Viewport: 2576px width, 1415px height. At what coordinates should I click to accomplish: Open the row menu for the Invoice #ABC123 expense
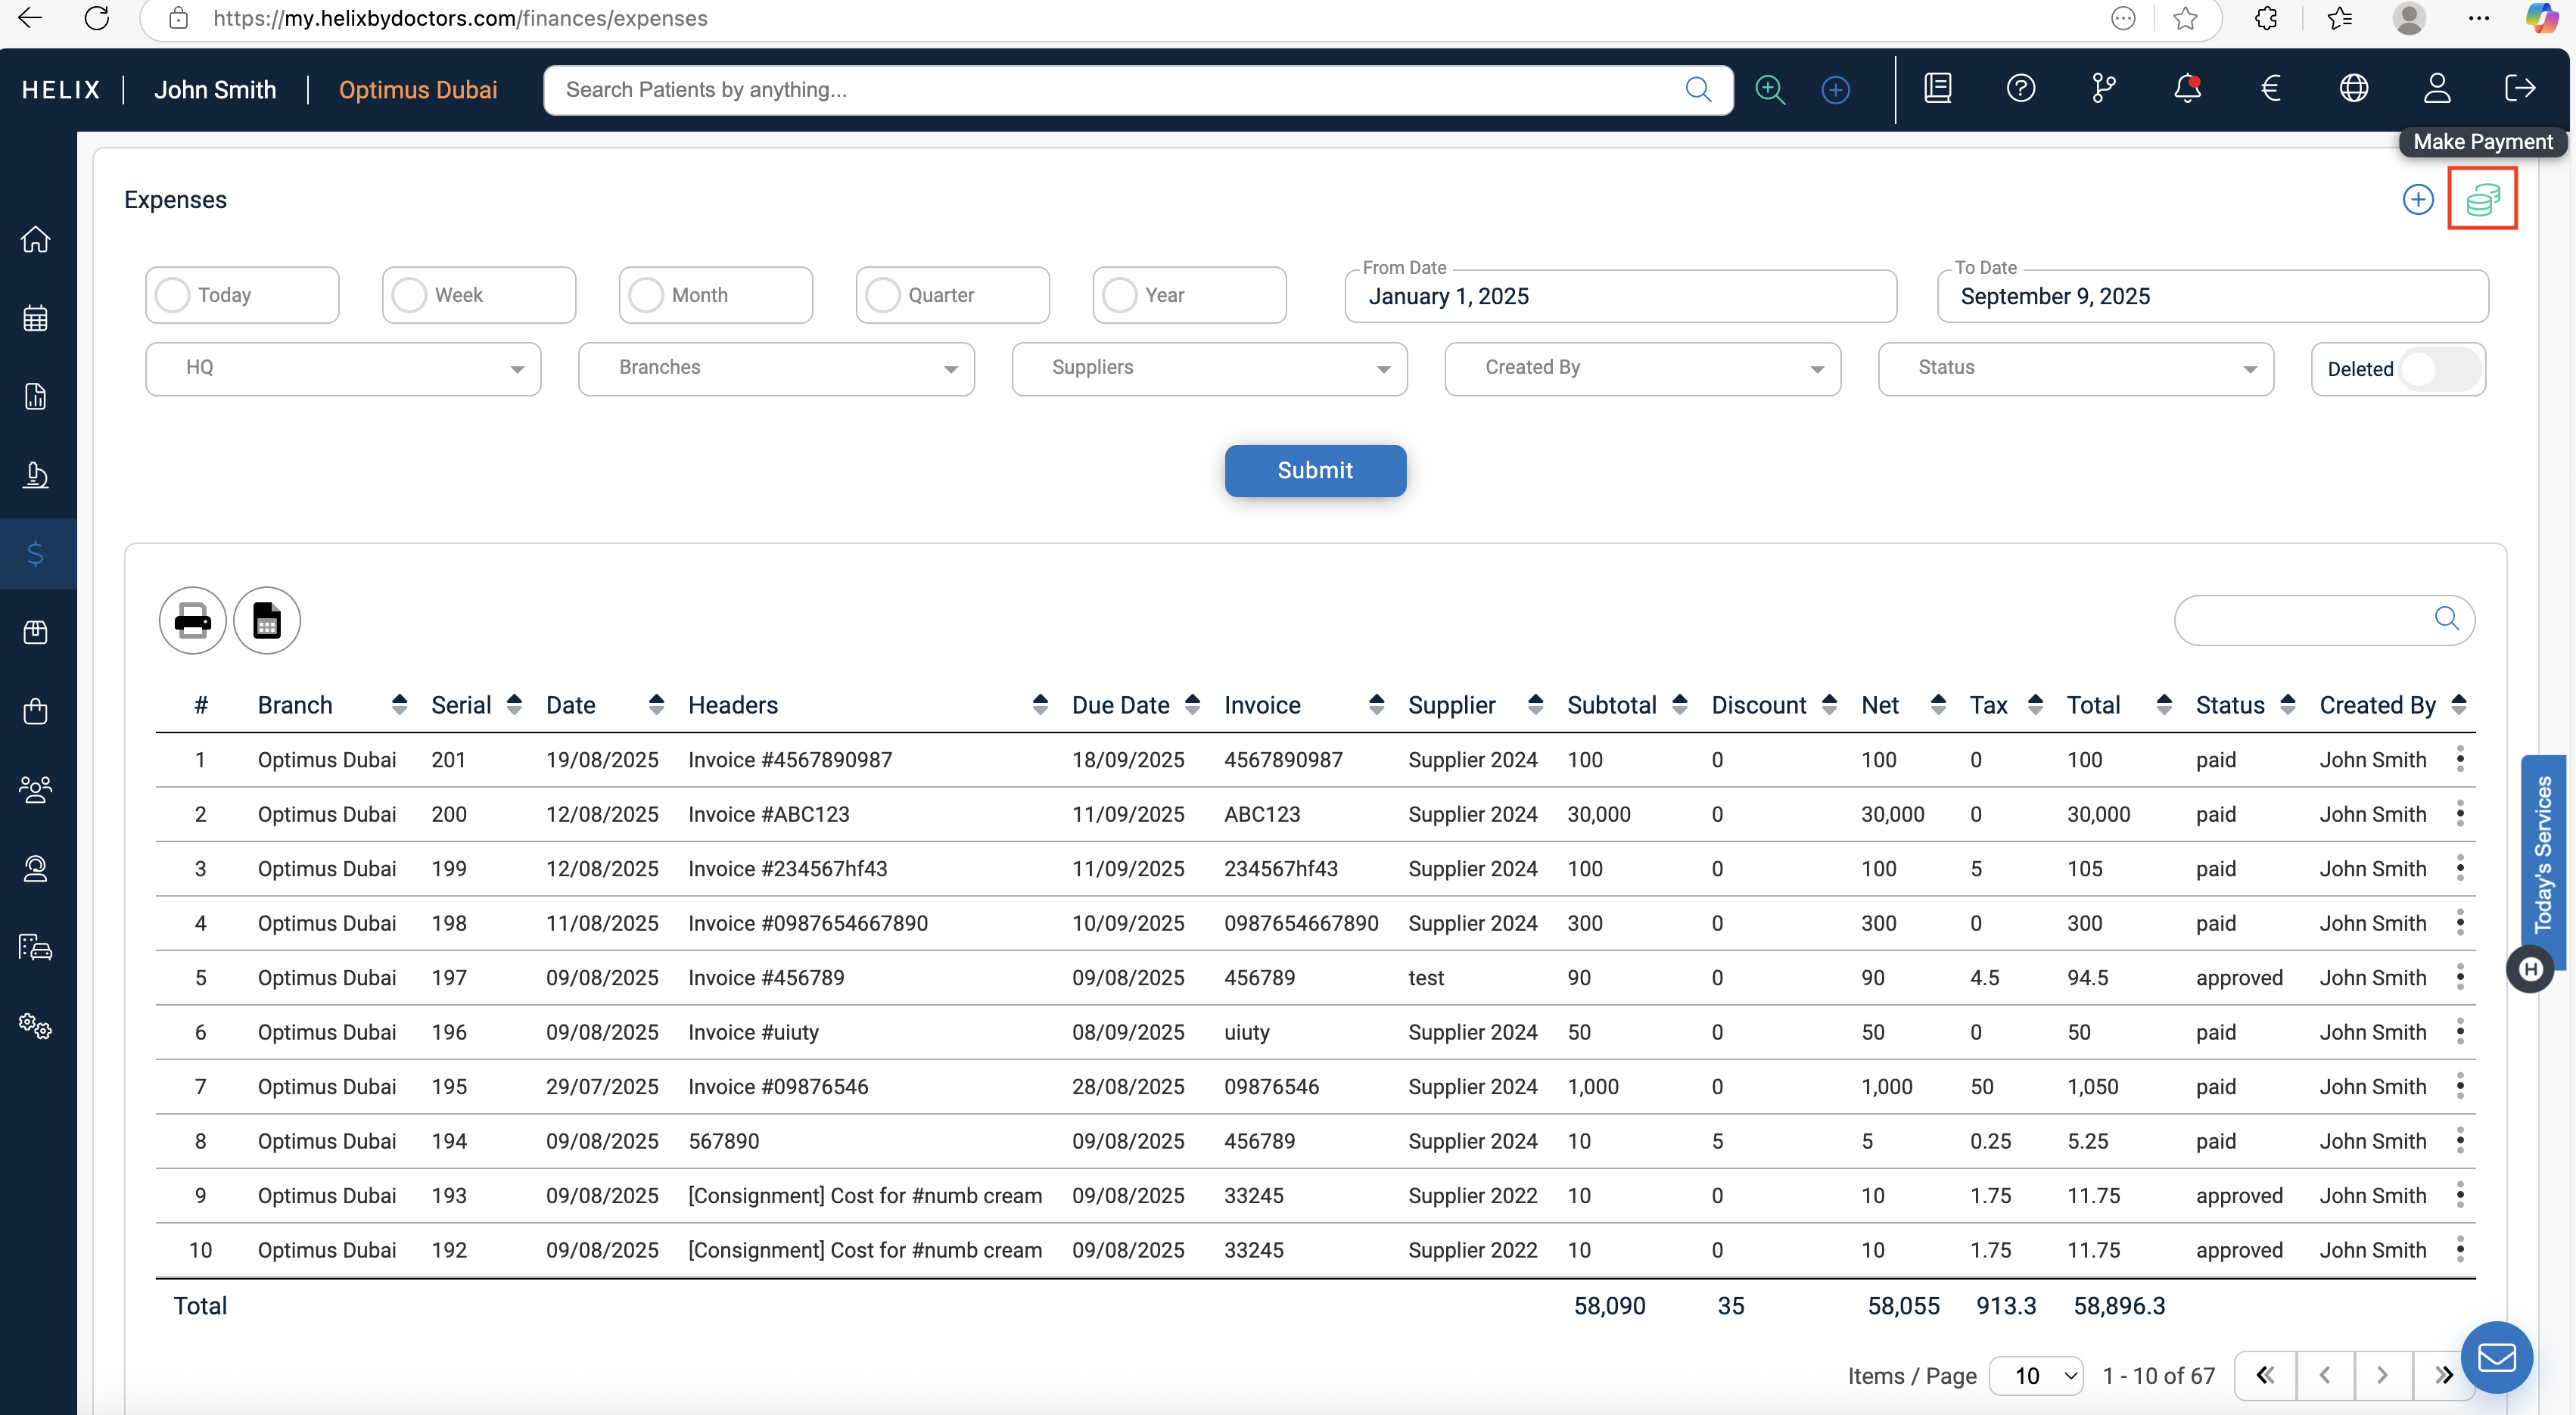(2460, 814)
